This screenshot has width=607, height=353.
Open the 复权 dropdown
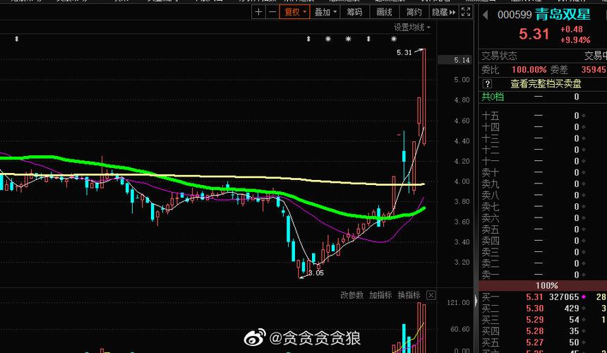coord(294,12)
